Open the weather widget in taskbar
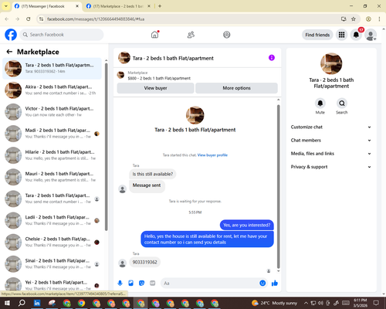The width and height of the screenshot is (386, 309). tap(274, 303)
